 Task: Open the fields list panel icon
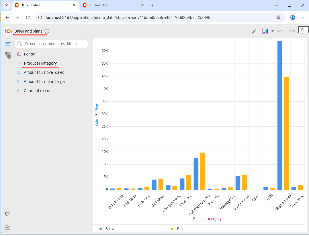pyautogui.click(x=8, y=44)
